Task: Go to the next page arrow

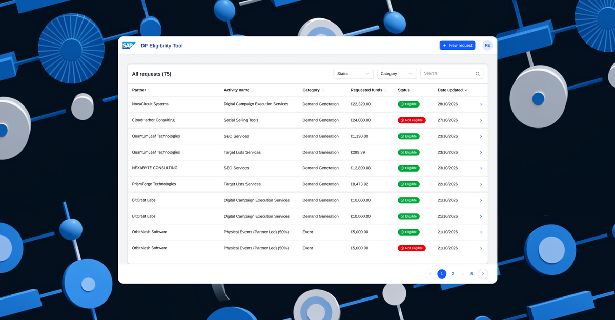Action: tap(483, 274)
